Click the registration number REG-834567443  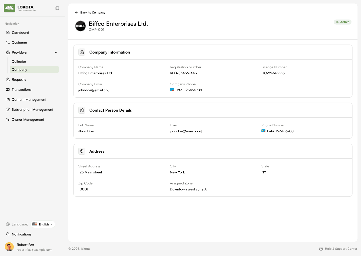tap(183, 73)
